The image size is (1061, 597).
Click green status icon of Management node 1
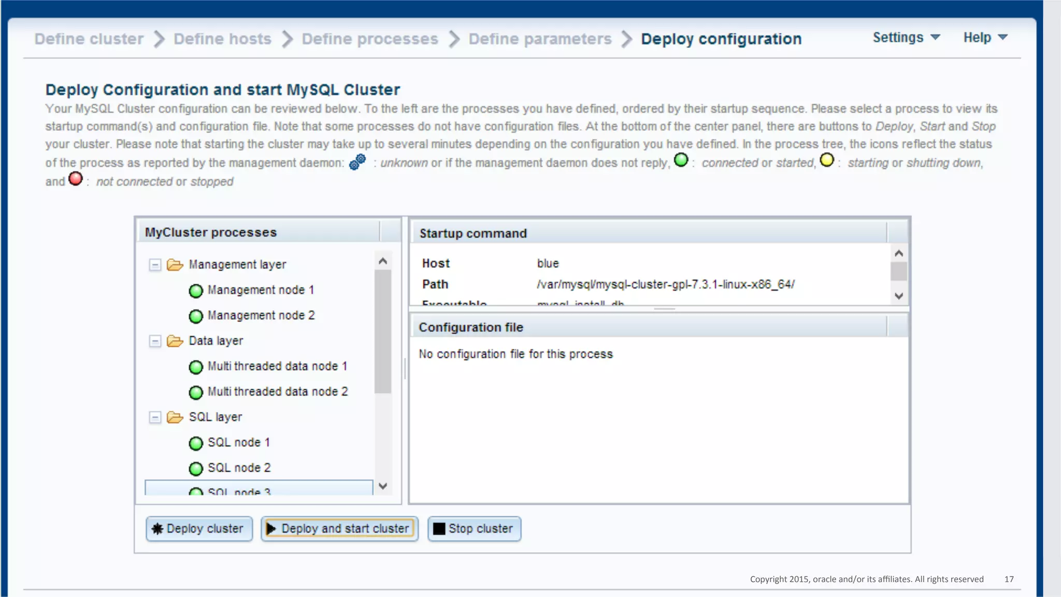(x=196, y=291)
